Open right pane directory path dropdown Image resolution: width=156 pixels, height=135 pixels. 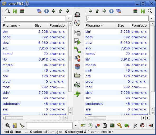(152, 18)
